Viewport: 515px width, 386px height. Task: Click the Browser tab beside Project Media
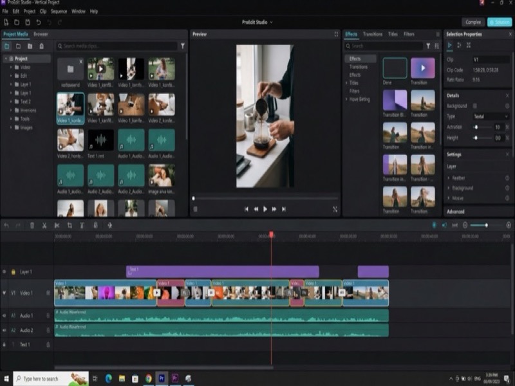coord(41,34)
